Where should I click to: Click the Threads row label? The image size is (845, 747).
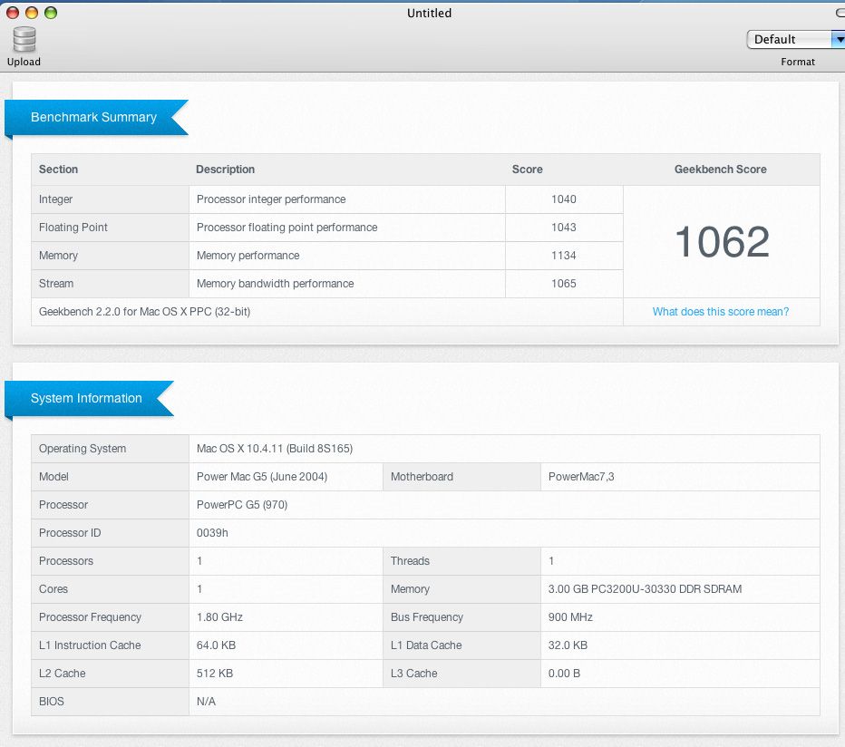(410, 561)
